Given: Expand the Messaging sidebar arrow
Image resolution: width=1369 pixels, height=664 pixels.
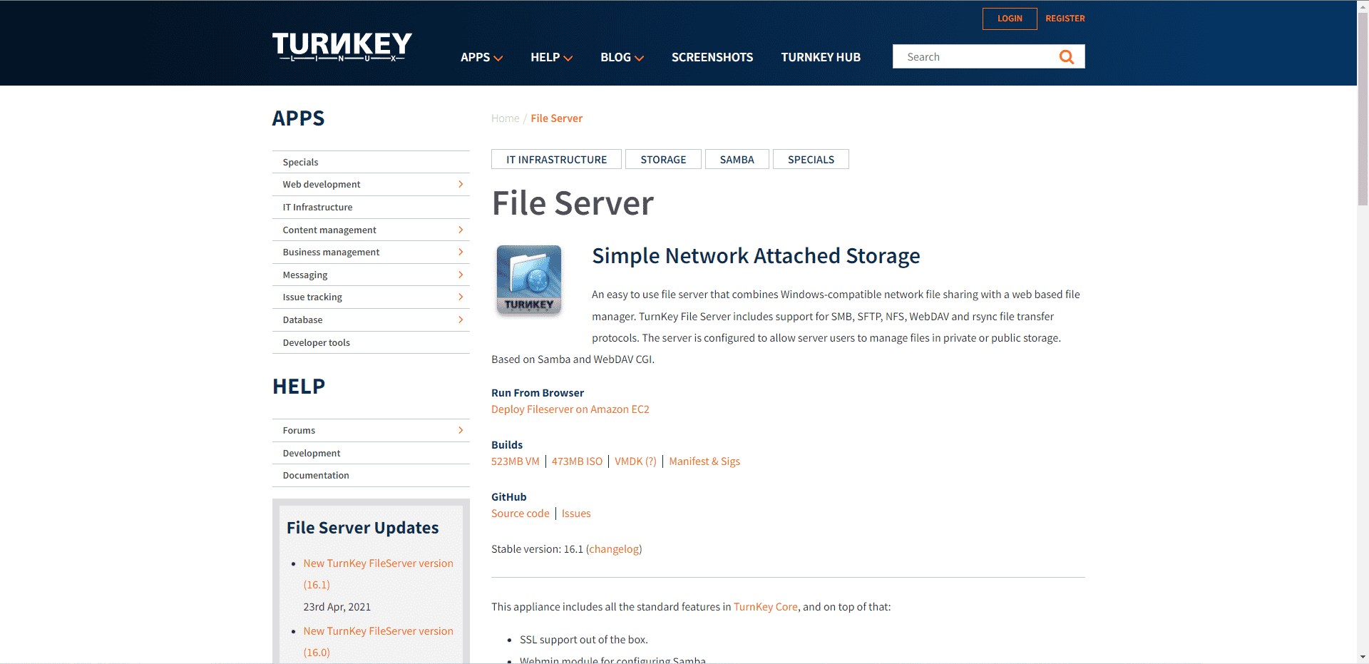Looking at the screenshot, I should (x=461, y=275).
